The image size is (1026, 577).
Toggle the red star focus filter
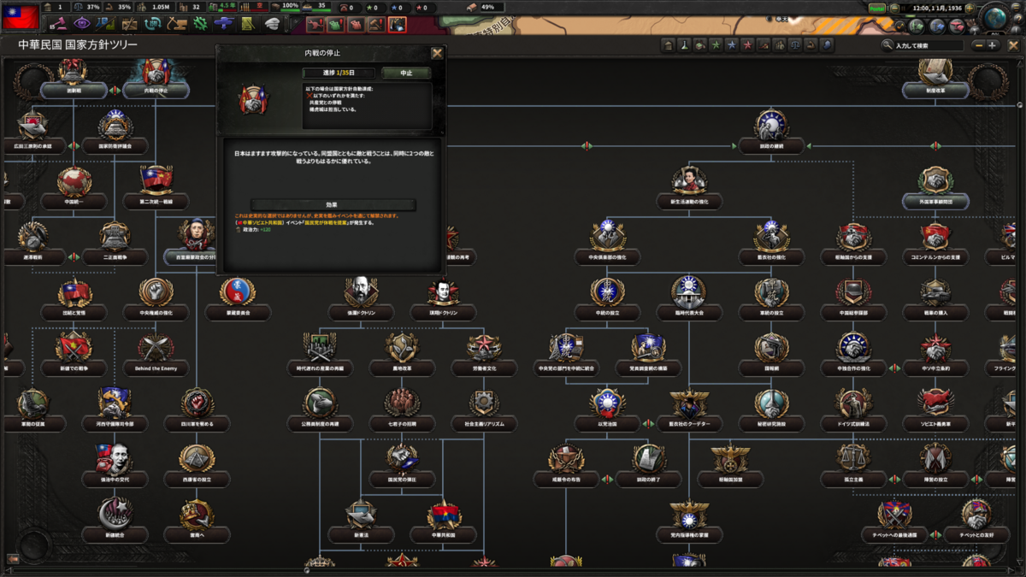coord(747,45)
